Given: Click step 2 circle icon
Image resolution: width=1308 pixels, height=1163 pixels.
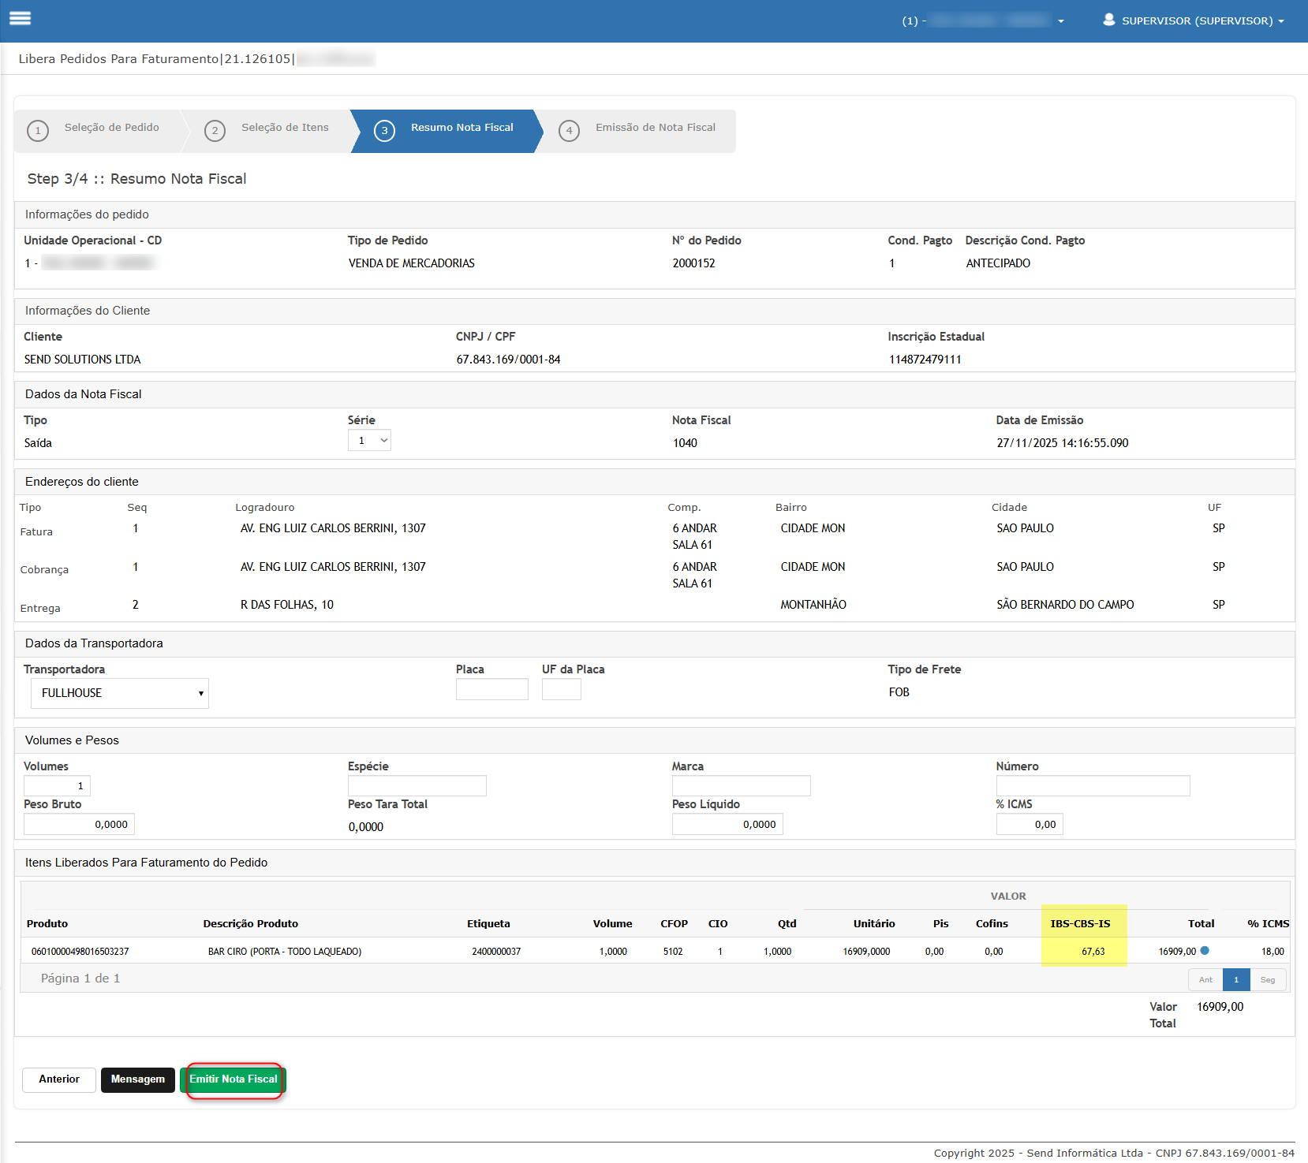Looking at the screenshot, I should point(215,131).
